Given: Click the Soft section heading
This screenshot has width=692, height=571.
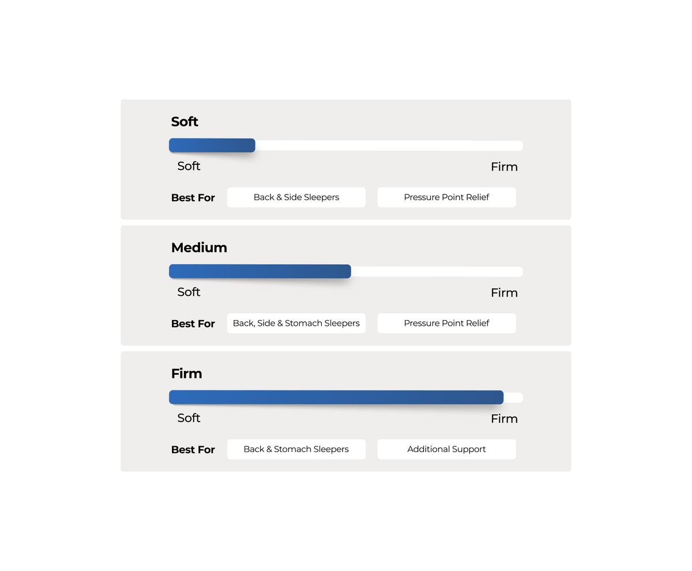Looking at the screenshot, I should (x=185, y=122).
